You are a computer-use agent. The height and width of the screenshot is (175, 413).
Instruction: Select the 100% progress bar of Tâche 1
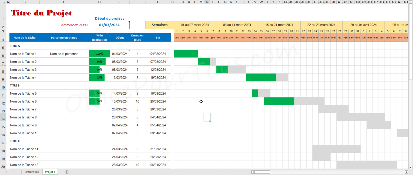pos(99,54)
